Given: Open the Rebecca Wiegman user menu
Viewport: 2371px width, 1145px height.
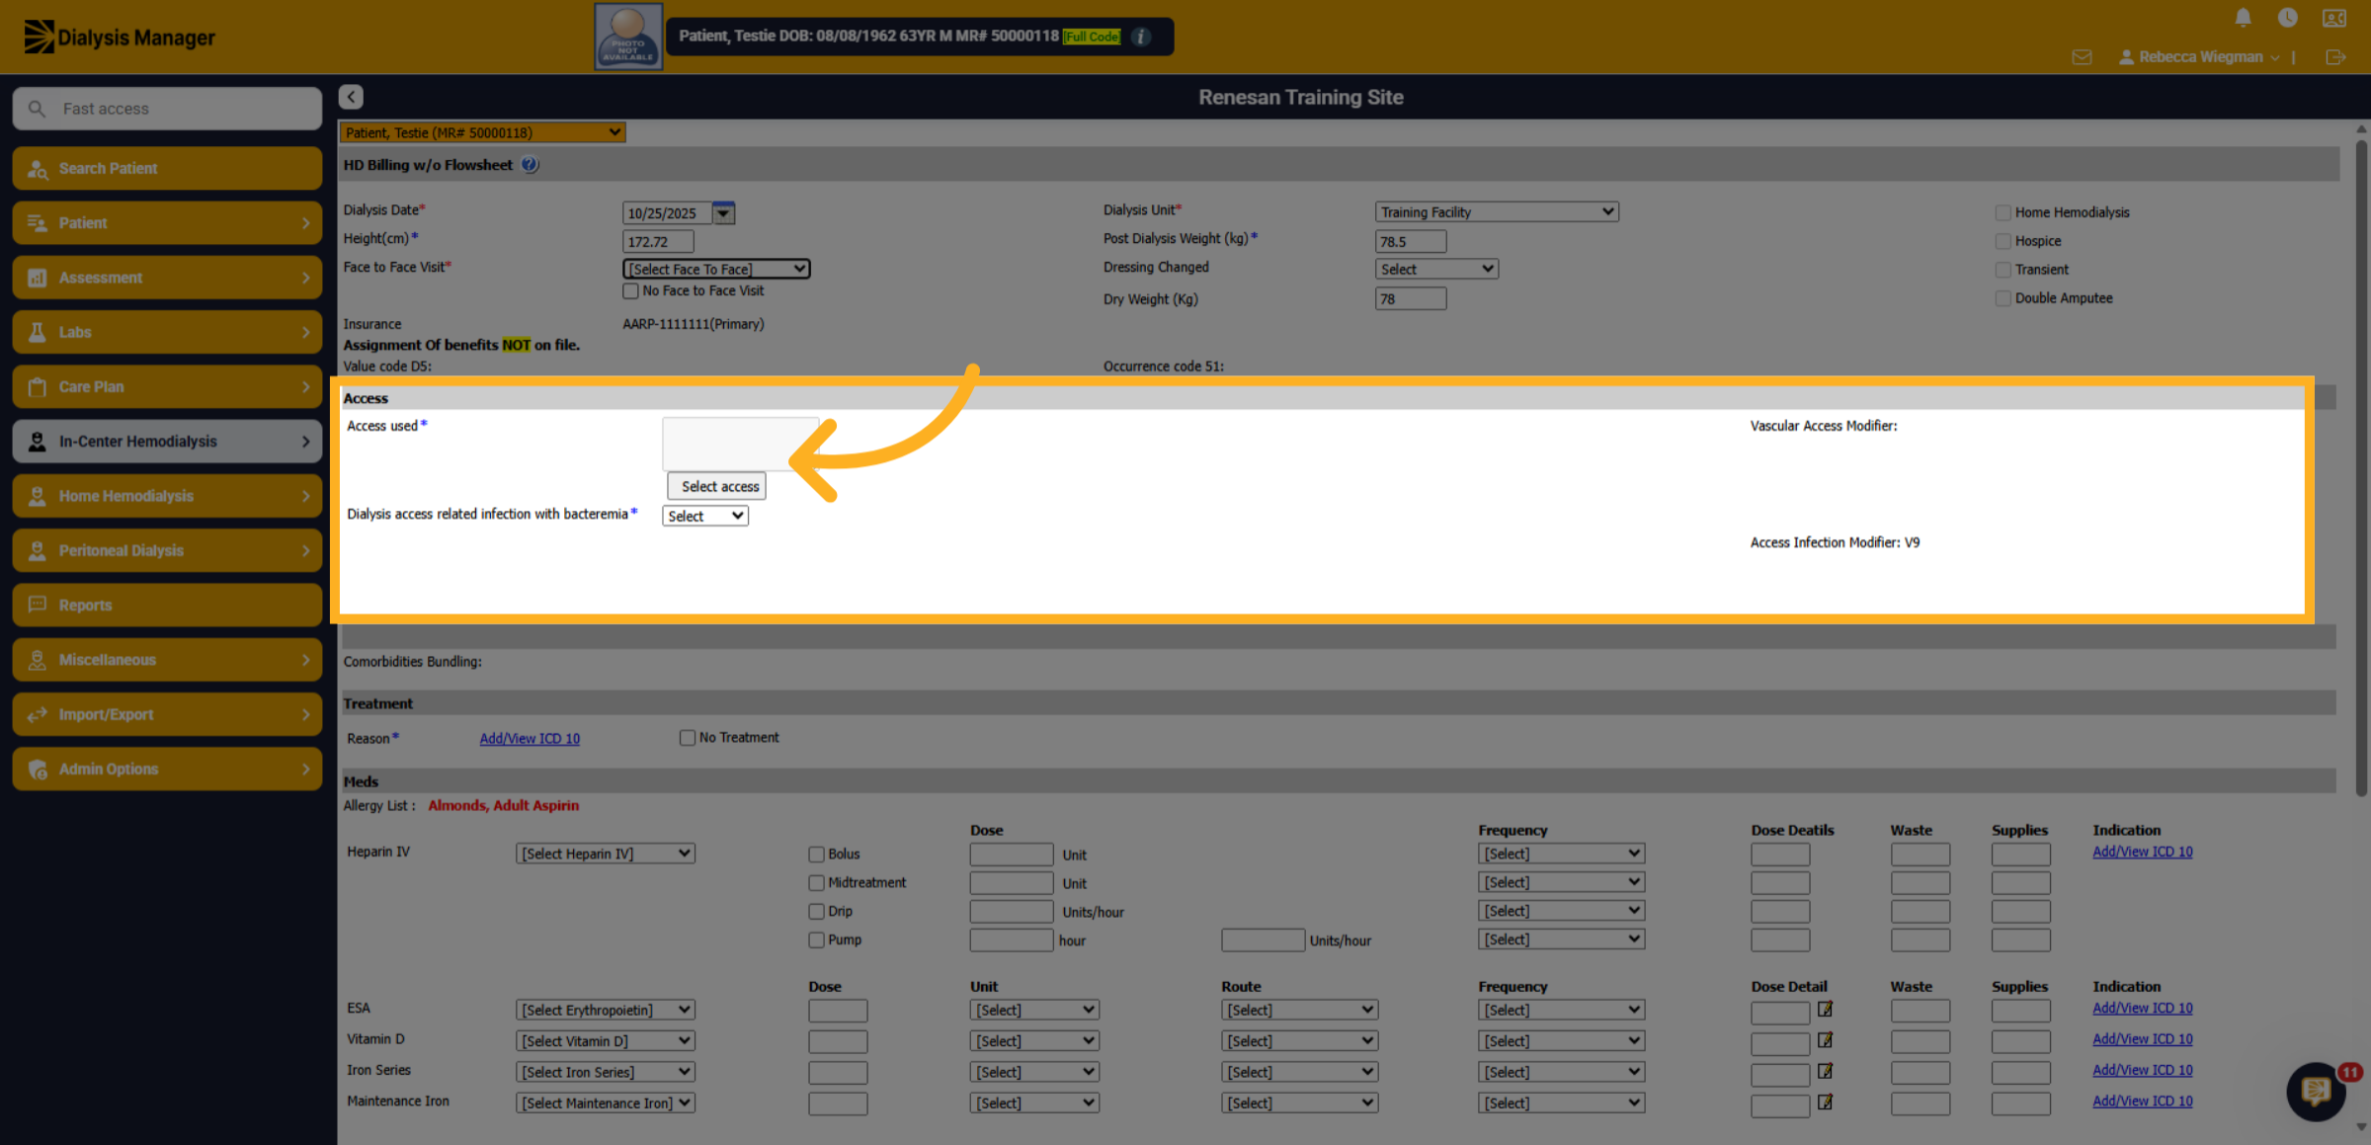Looking at the screenshot, I should (x=2199, y=57).
